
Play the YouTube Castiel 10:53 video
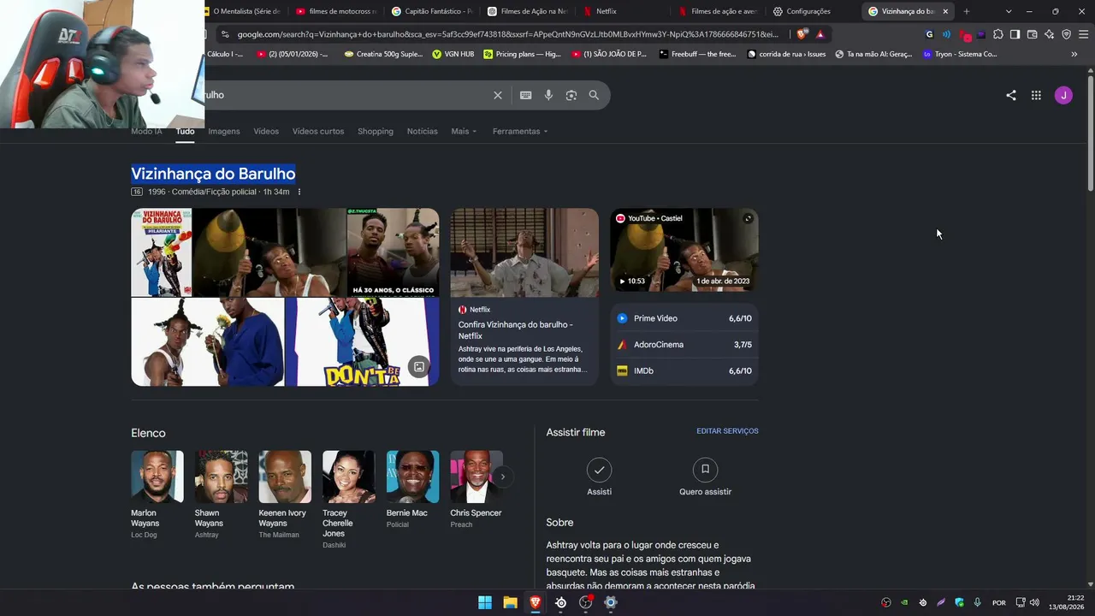684,250
